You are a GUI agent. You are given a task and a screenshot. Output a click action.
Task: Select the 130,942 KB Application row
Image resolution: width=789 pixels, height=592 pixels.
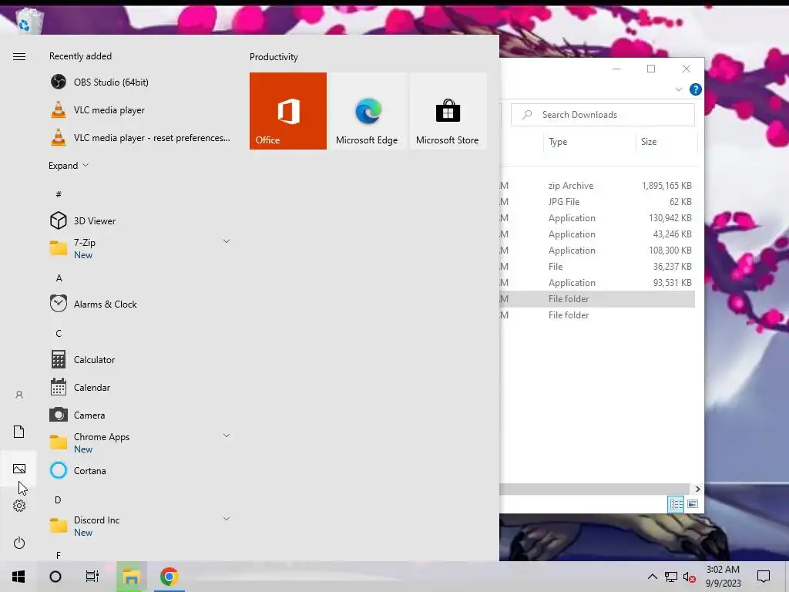597,218
